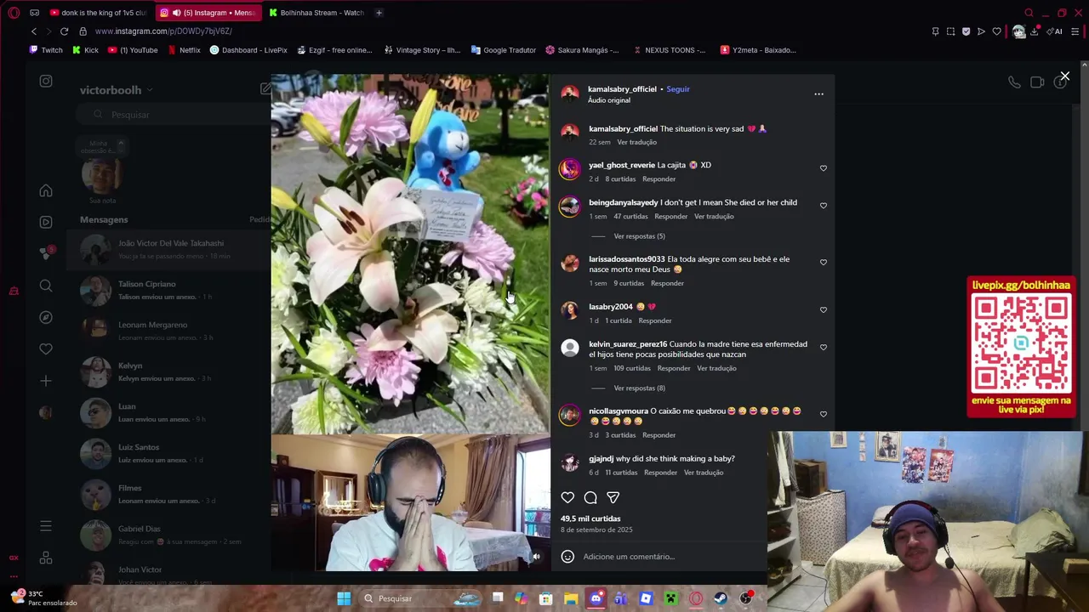Open the Netflix bookmark

point(184,50)
